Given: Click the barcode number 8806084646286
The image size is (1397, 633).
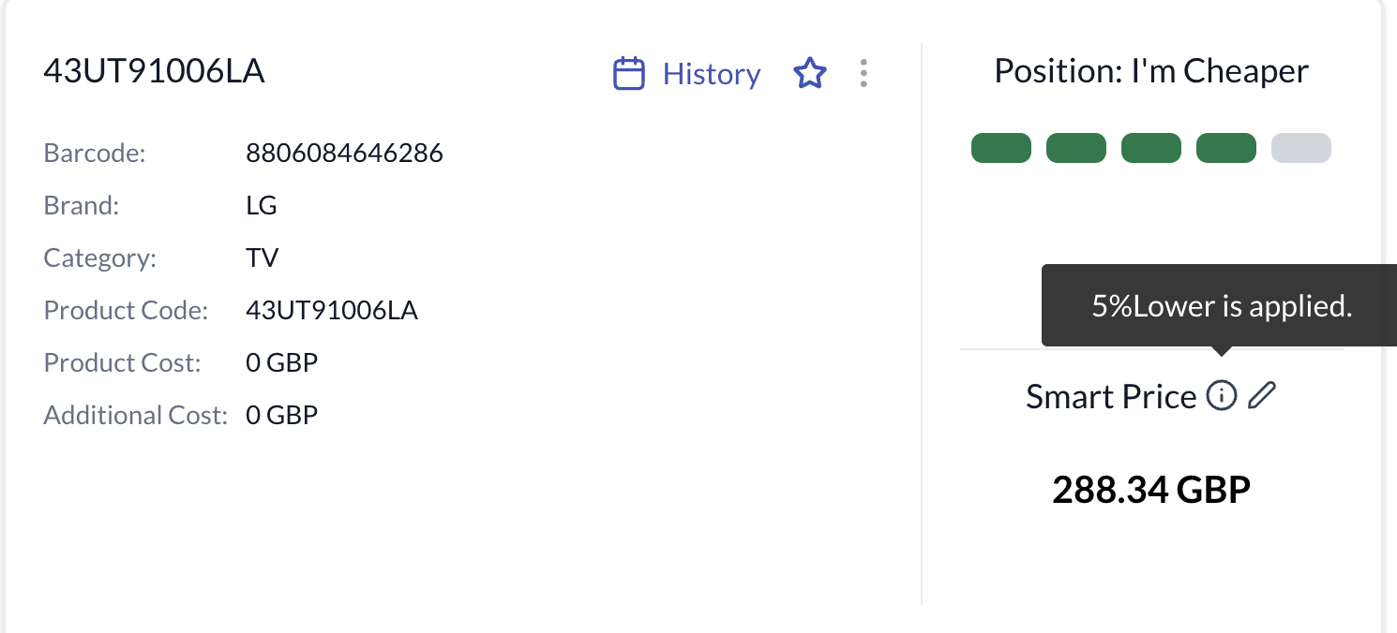Looking at the screenshot, I should click(344, 153).
